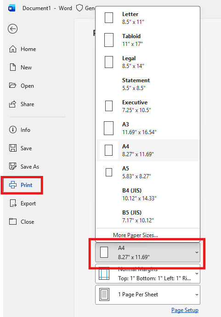The height and width of the screenshot is (317, 221).
Task: Open the Page Setup link
Action: pyautogui.click(x=185, y=310)
